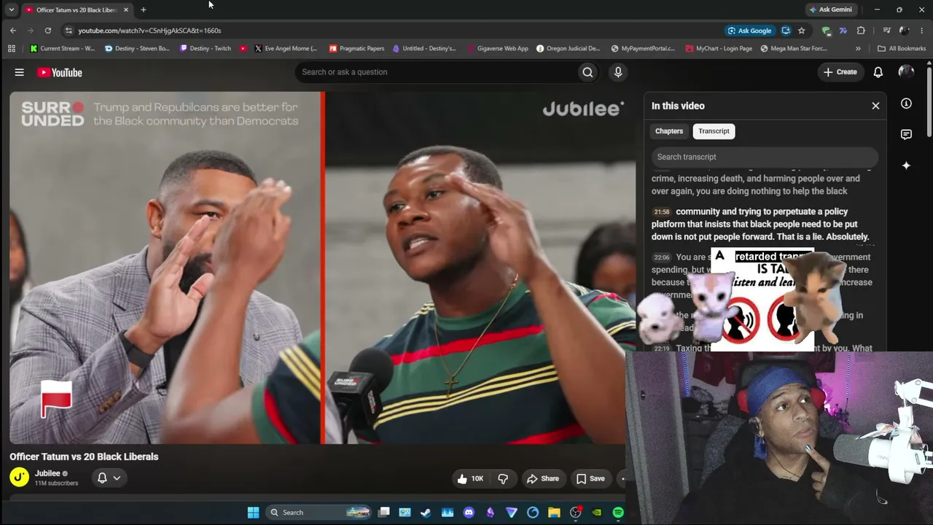
Task: Open the YouTube account avatar menu
Action: (906, 71)
